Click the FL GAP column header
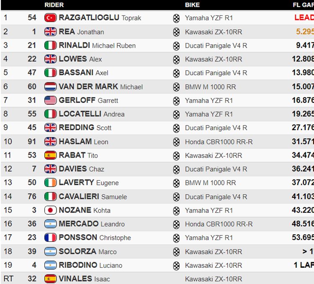Image resolution: width=314 pixels, height=284 pixels. [x=303, y=5]
